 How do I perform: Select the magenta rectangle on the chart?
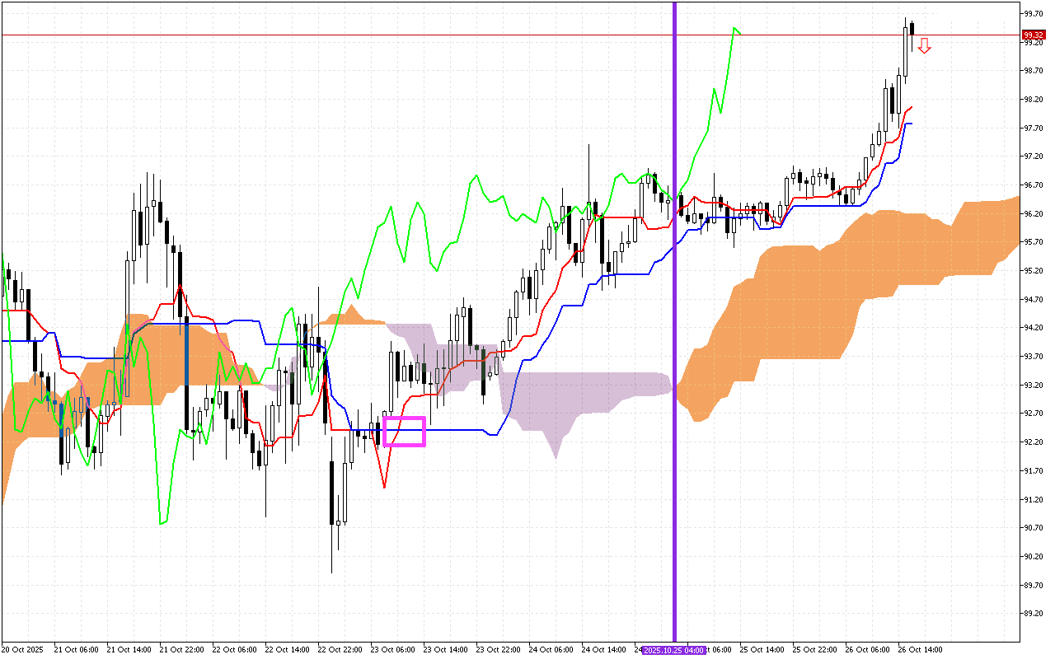point(404,432)
